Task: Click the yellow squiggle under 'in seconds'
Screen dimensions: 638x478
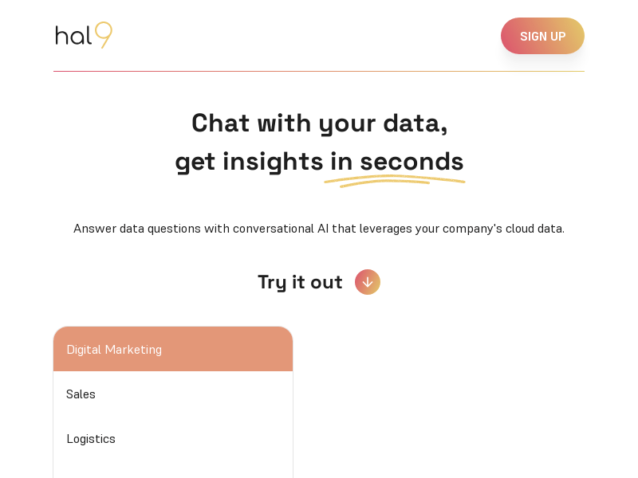Action: click(x=394, y=181)
